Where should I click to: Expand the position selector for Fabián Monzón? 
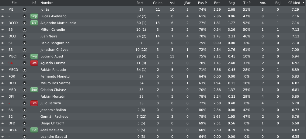[24, 96]
